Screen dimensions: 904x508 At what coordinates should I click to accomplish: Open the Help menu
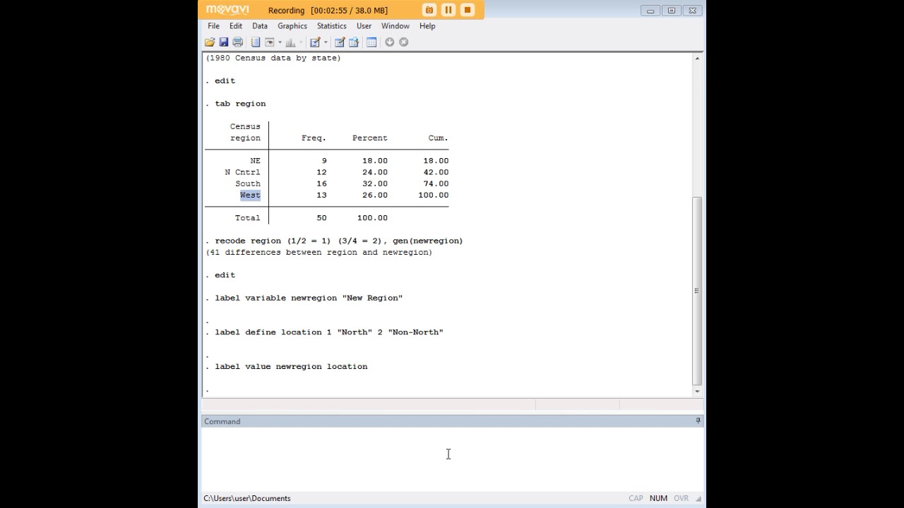coord(427,26)
